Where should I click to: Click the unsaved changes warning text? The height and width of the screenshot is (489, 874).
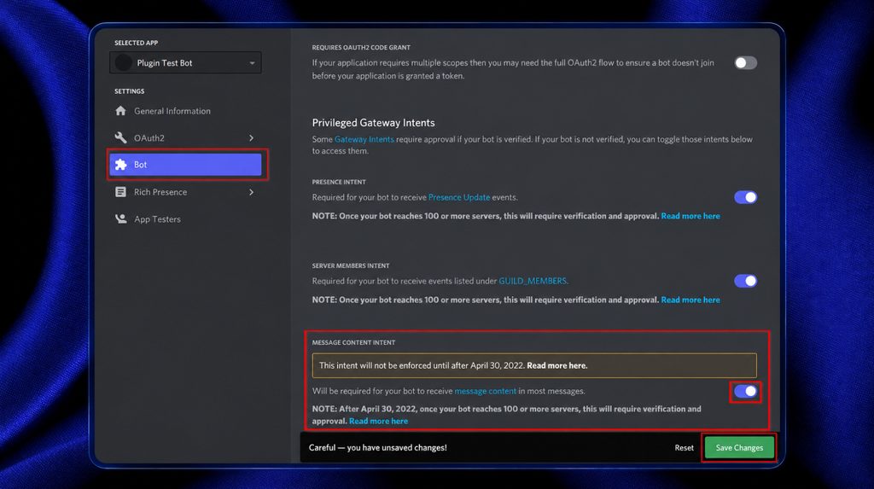(378, 448)
